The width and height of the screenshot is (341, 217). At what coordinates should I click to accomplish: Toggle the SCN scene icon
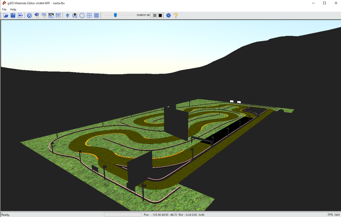point(51,15)
